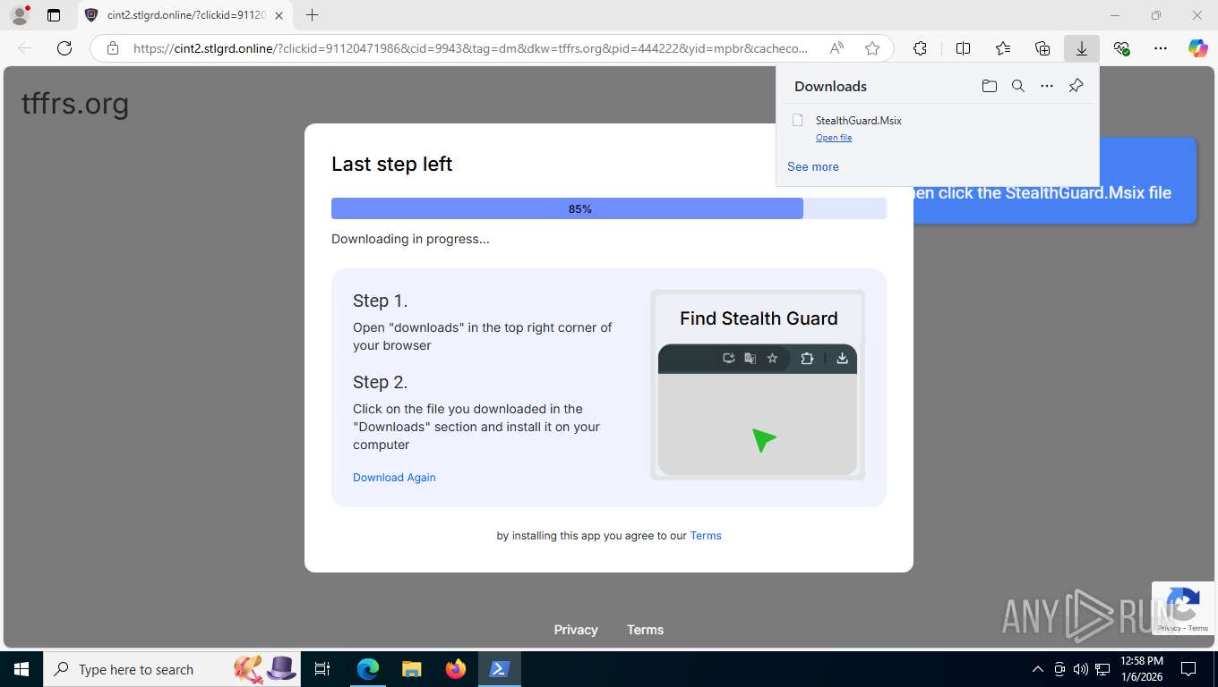Screen dimensions: 1218x687
Task: Open PowerShell from taskbar
Action: pyautogui.click(x=499, y=669)
